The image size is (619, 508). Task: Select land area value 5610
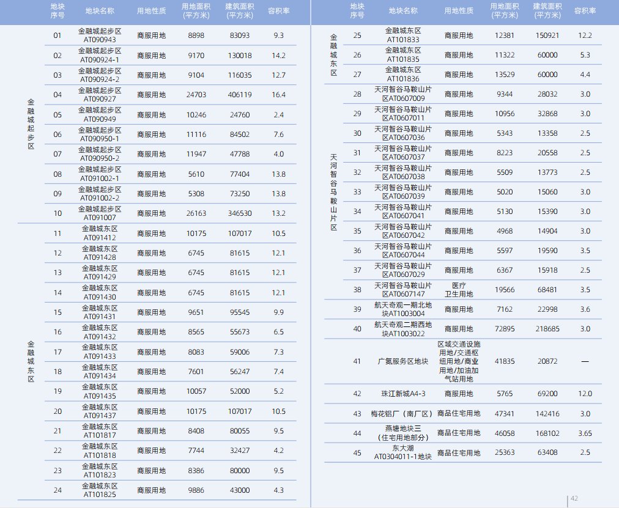pyautogui.click(x=196, y=174)
